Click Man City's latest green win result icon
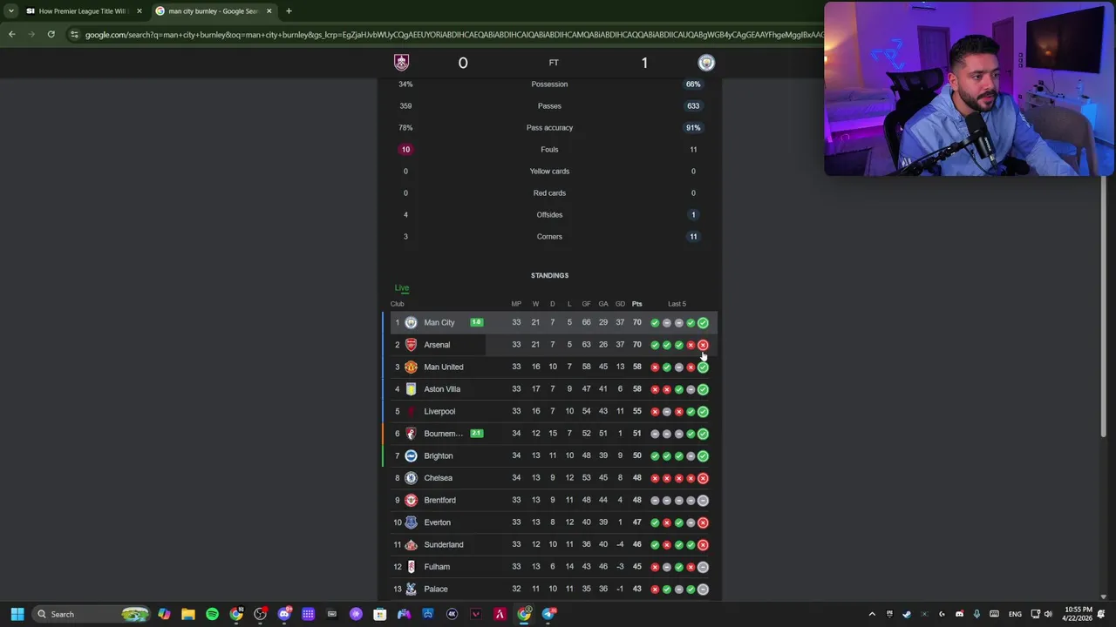The width and height of the screenshot is (1116, 627). (x=703, y=322)
